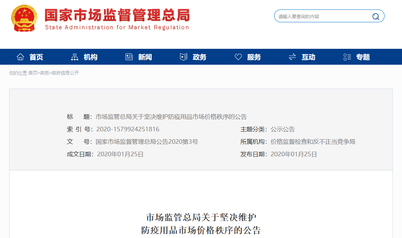Image resolution: width=402 pixels, height=238 pixels.
Task: Open the 服务 navigation item
Action: (x=254, y=57)
